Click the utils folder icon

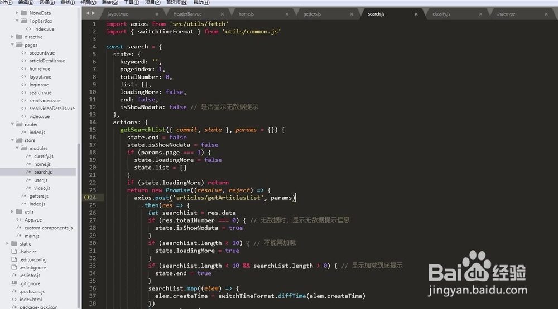pyautogui.click(x=19, y=212)
